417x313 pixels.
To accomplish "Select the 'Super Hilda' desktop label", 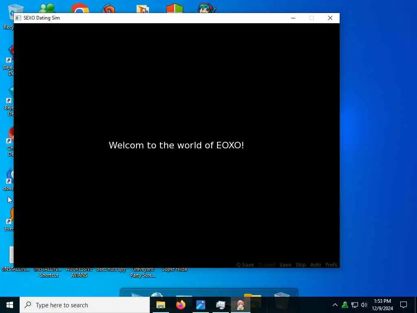I will pos(174,269).
